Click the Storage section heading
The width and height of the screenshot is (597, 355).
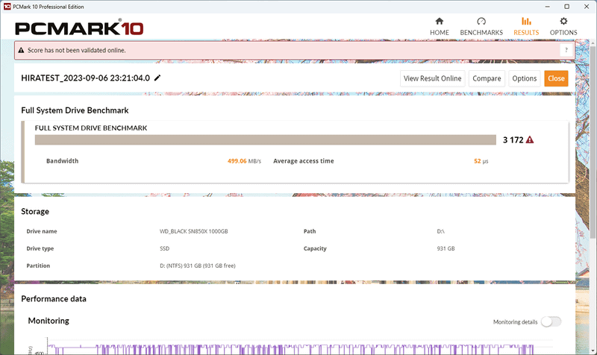click(x=35, y=211)
